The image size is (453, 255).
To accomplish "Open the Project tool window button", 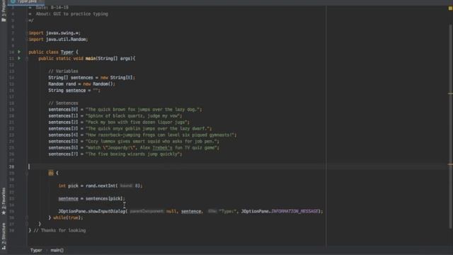I will click(4, 11).
